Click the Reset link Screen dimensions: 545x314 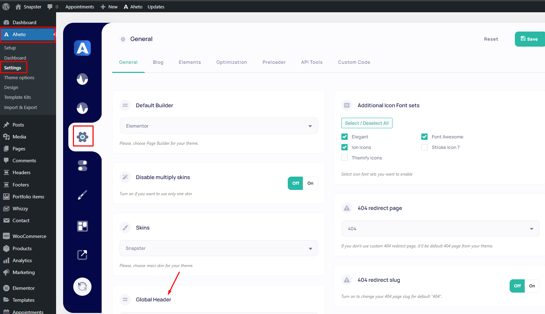coord(491,39)
